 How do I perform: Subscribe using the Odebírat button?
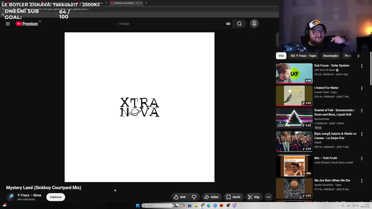coord(56,197)
